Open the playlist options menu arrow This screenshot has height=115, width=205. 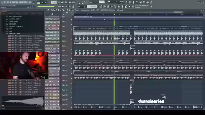click(x=46, y=10)
